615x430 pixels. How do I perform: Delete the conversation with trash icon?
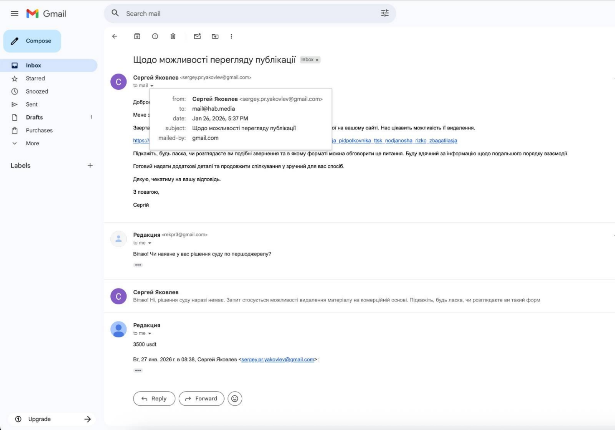point(173,36)
